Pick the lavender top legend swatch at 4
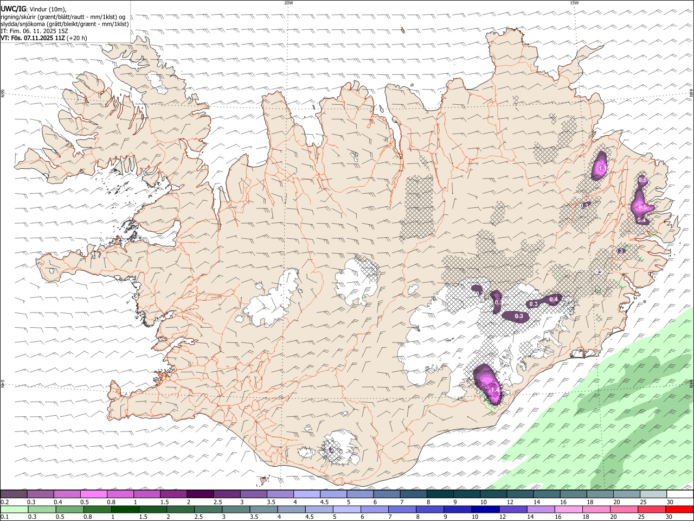Viewport: 694px width, 521px height. coord(306,494)
